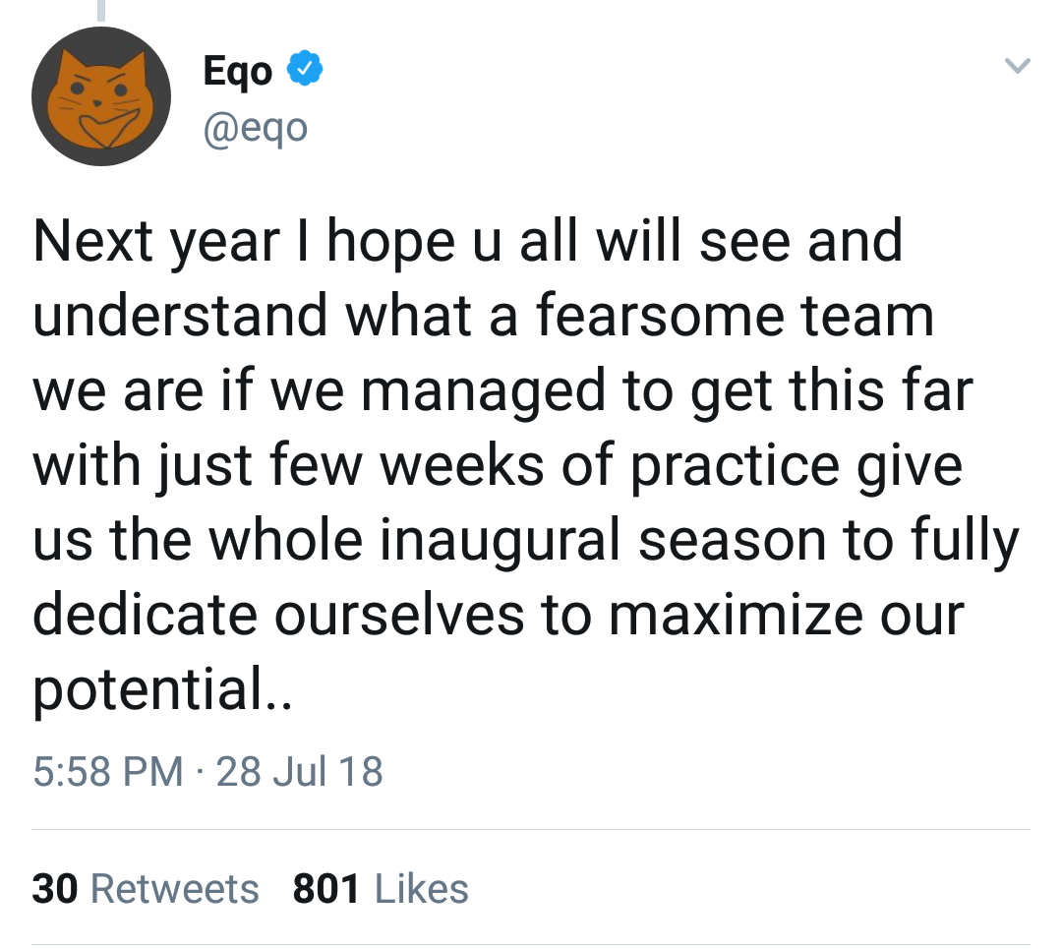Click the 5:58 PM timestamp
The height and width of the screenshot is (949, 1062).
tap(108, 771)
